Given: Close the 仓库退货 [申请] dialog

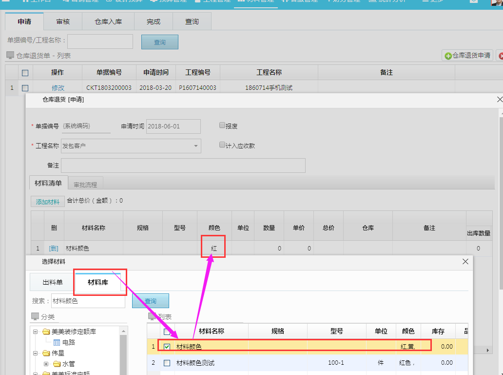Looking at the screenshot, I should (x=499, y=100).
